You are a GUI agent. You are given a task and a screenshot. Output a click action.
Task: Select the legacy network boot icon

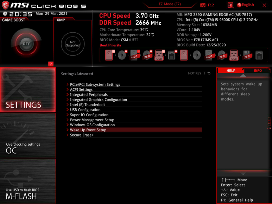click(259, 55)
